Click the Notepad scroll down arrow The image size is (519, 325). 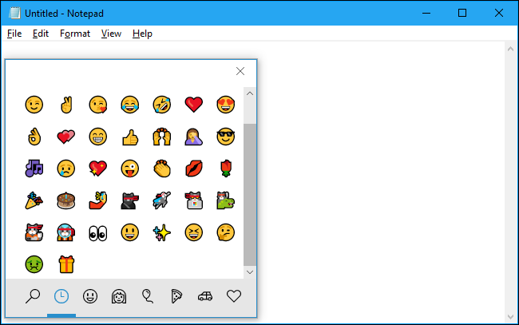[510, 317]
